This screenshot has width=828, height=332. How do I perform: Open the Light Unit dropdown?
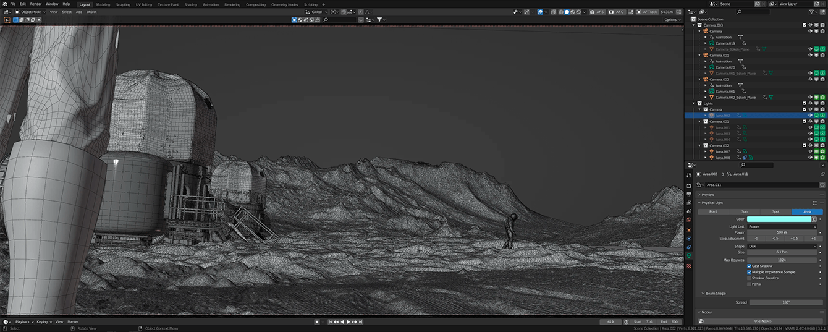tap(782, 226)
